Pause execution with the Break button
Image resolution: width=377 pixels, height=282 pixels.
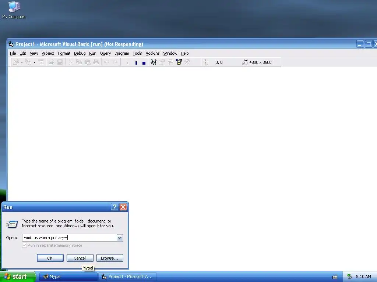pyautogui.click(x=136, y=63)
